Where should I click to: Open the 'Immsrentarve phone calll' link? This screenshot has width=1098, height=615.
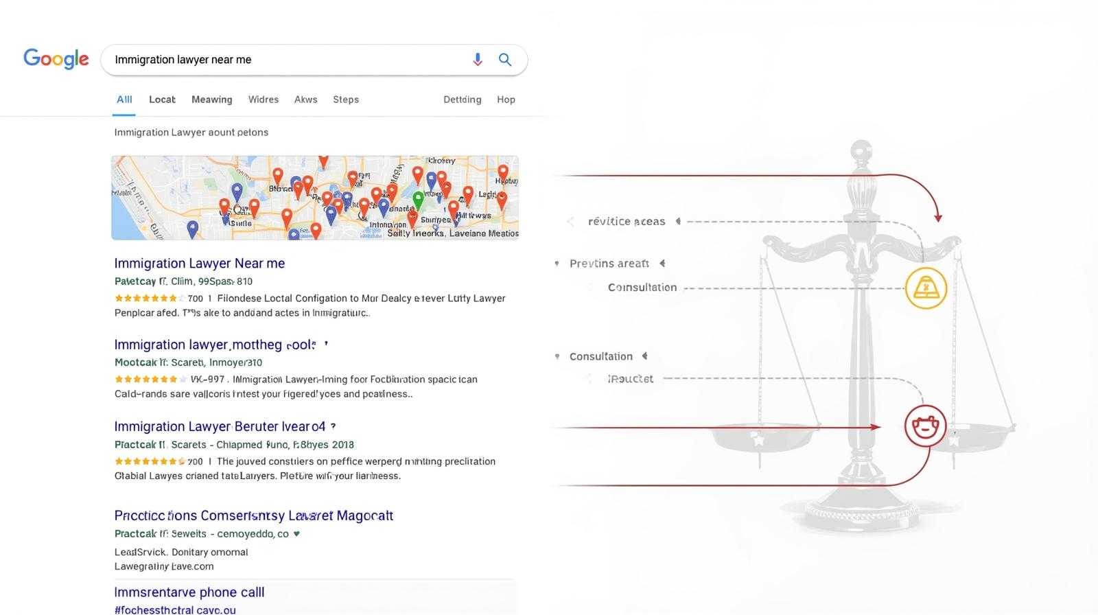pos(189,592)
